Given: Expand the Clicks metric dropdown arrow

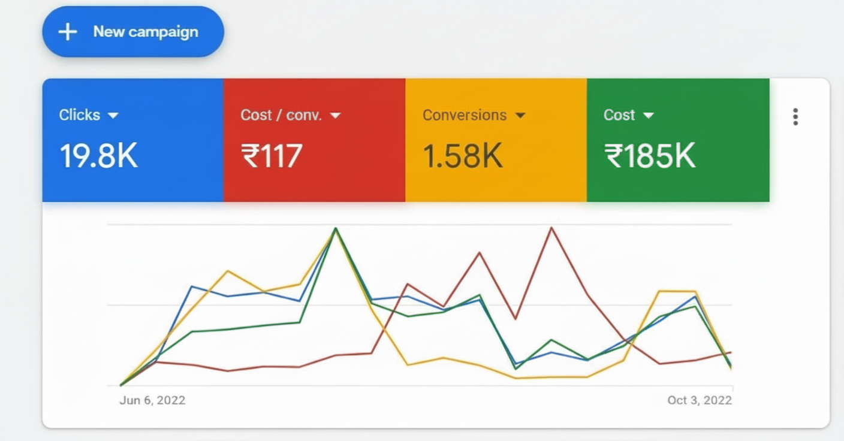Looking at the screenshot, I should 113,116.
